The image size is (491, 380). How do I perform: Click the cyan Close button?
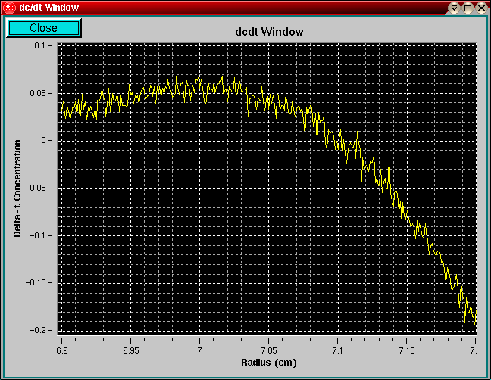pos(43,28)
